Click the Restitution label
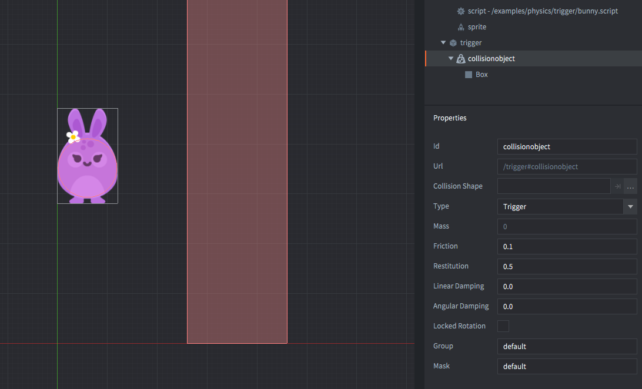Viewport: 642px width, 389px height. (x=451, y=266)
